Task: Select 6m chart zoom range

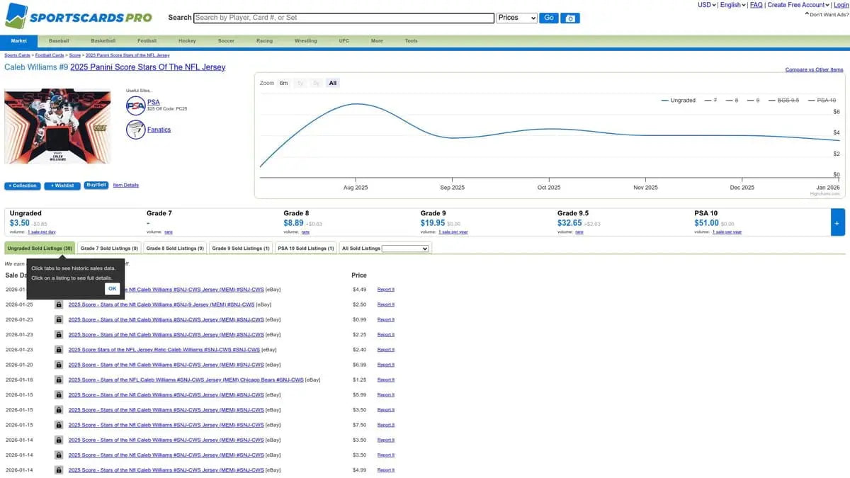Action: (x=283, y=83)
